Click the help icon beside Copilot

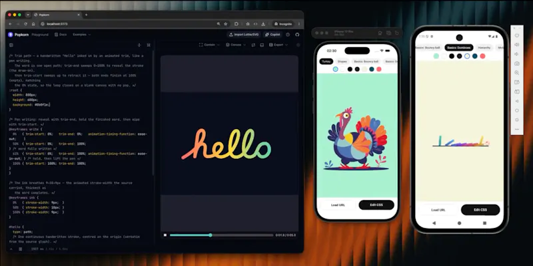tap(288, 35)
